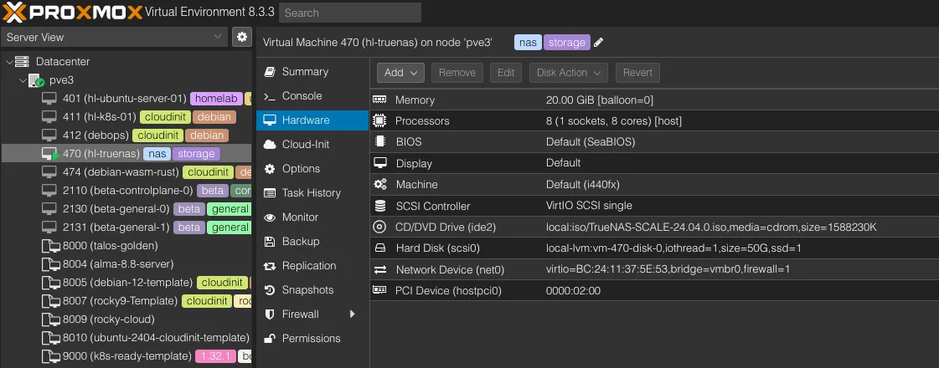Viewport: 939px width, 368px height.
Task: Collapse the pve3 node tree
Action: tap(23, 80)
